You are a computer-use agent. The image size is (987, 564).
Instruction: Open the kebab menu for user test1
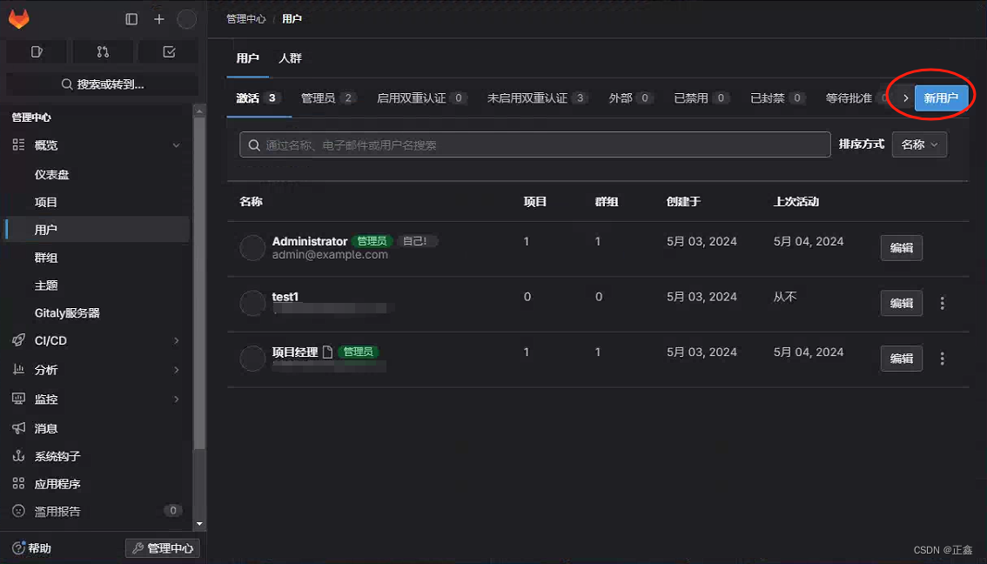click(x=942, y=303)
